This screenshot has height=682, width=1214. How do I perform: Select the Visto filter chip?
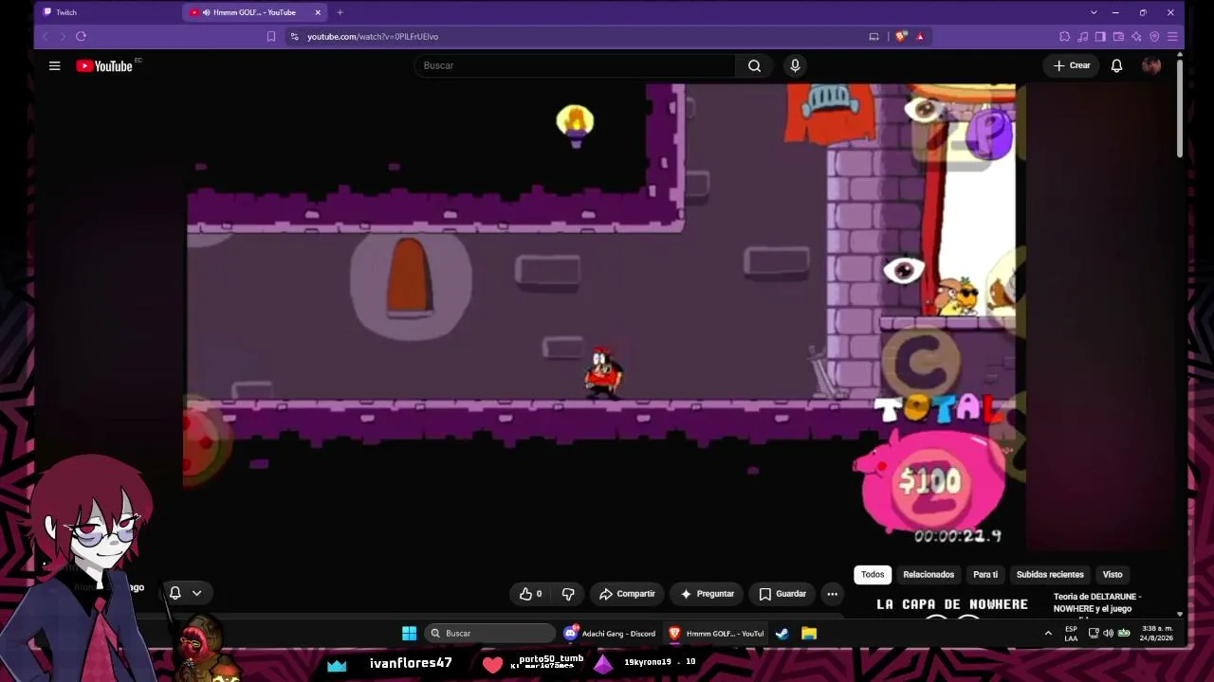[x=1113, y=574]
